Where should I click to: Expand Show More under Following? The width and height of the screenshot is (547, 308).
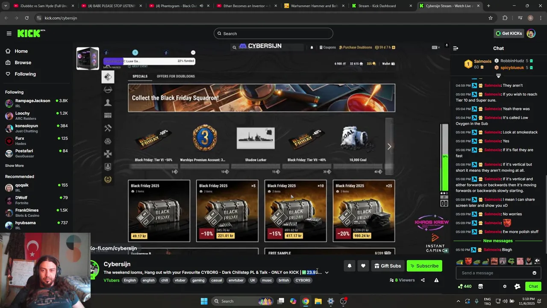tap(14, 166)
